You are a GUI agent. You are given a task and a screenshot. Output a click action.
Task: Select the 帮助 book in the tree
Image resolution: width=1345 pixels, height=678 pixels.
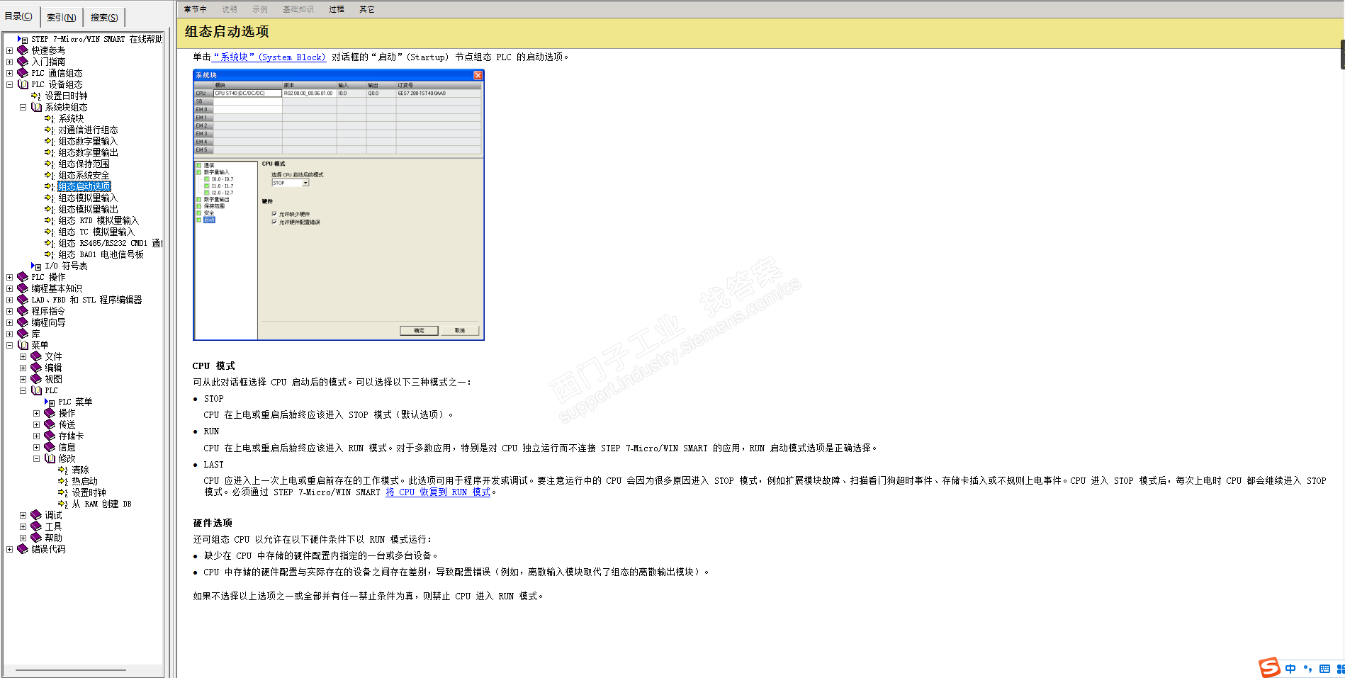click(x=53, y=538)
